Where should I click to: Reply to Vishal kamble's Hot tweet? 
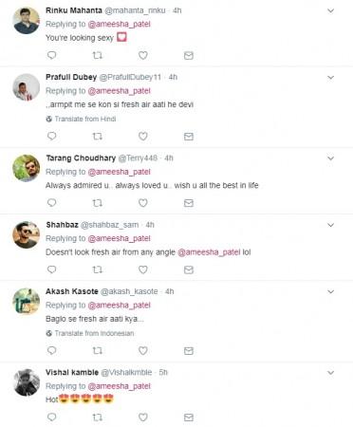(x=51, y=418)
